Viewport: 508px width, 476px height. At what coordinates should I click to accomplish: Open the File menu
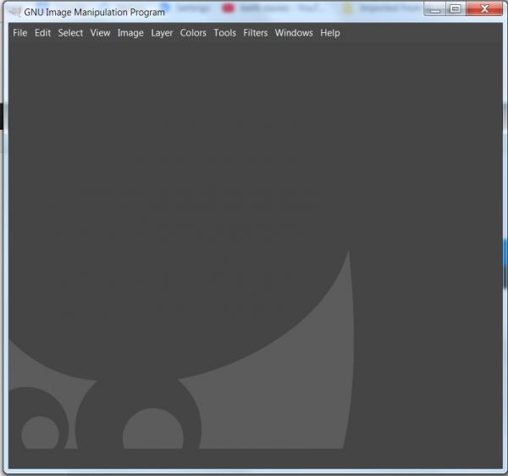click(20, 33)
